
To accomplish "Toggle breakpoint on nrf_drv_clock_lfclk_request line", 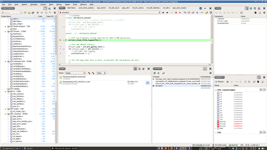I will coord(60,40).
